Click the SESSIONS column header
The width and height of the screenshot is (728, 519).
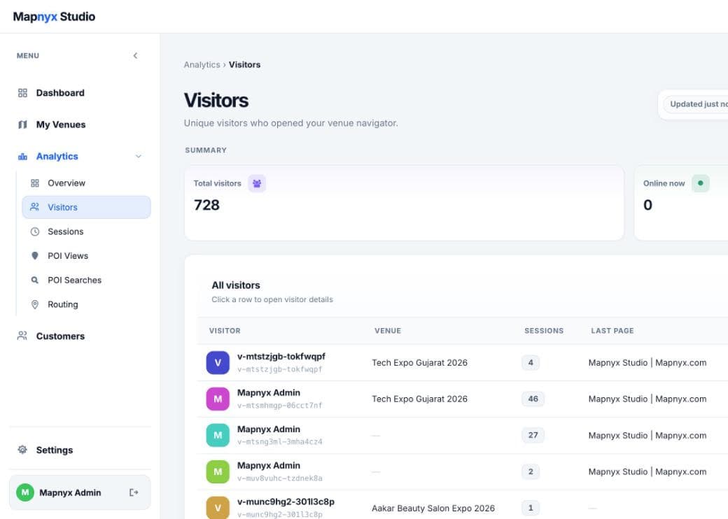544,331
